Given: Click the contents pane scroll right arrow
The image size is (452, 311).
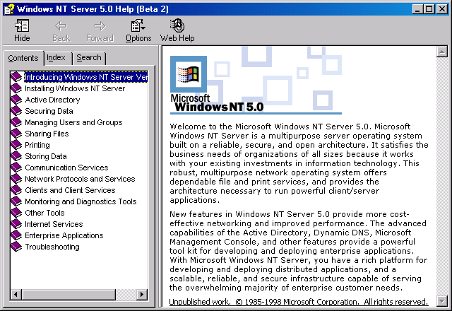Looking at the screenshot, I should 142,295.
